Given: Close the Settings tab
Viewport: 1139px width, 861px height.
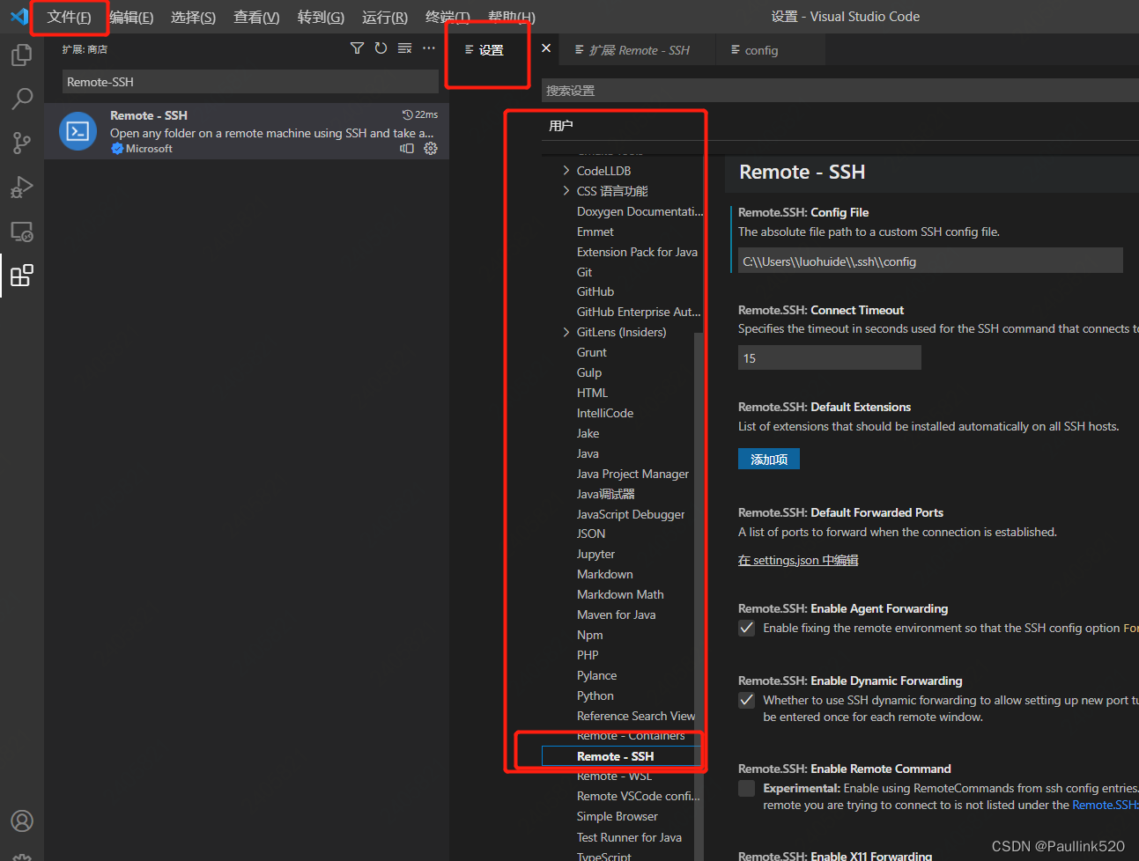Looking at the screenshot, I should [x=546, y=48].
